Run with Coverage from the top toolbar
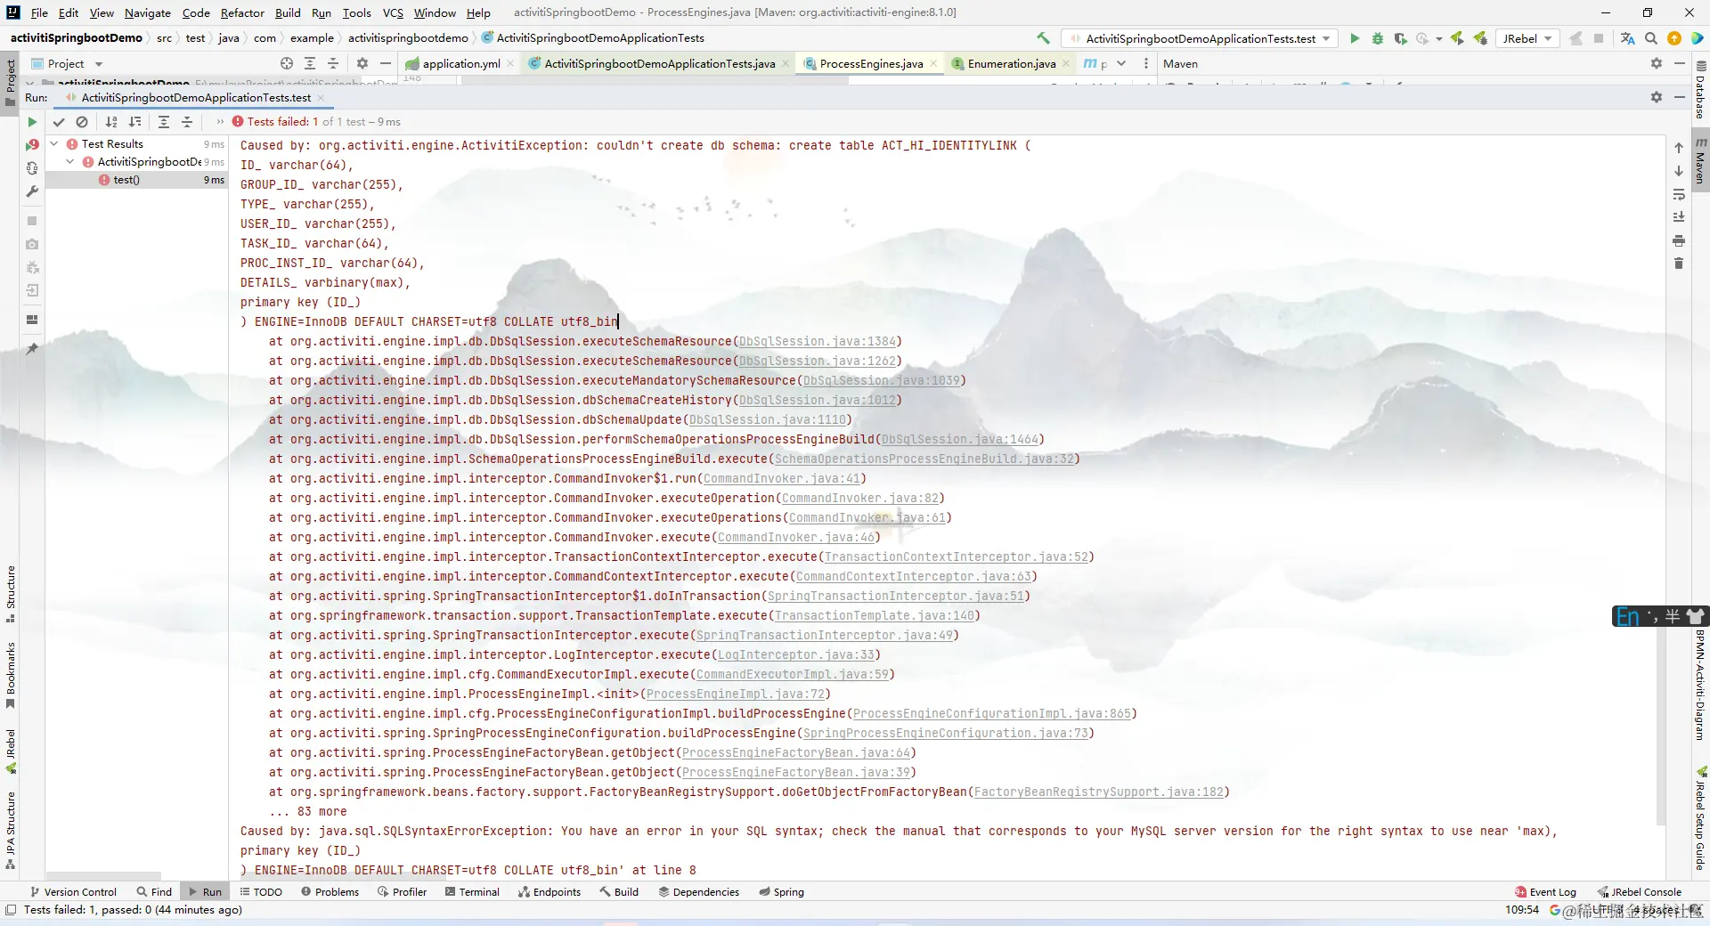The height and width of the screenshot is (926, 1710). [1400, 38]
